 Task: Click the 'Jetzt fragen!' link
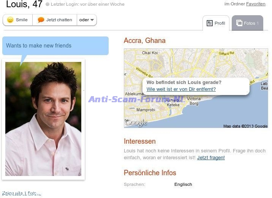211,158
